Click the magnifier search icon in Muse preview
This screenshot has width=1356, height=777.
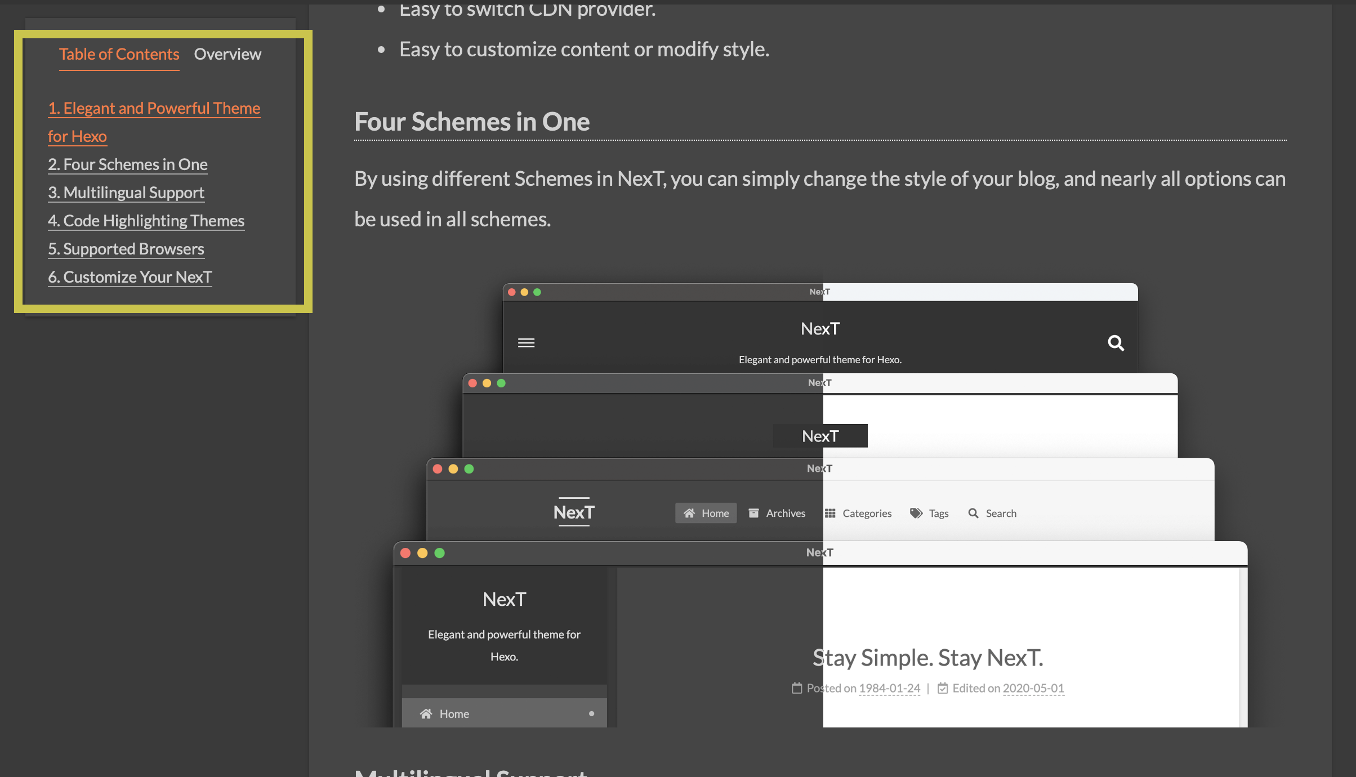1116,343
